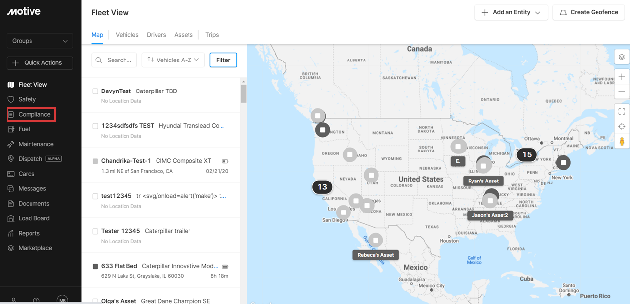The width and height of the screenshot is (630, 304).
Task: Zoom in using the map plus icon
Action: click(x=622, y=77)
